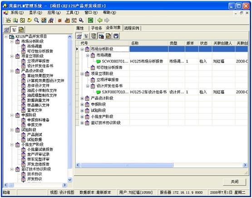Select the HJ125-2车设计任务书 row
252x198 pixels.
coord(162,92)
